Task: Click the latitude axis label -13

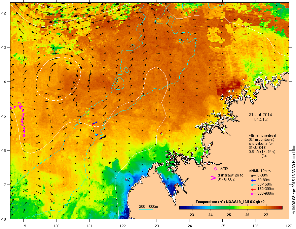Action: [x=3, y=47]
